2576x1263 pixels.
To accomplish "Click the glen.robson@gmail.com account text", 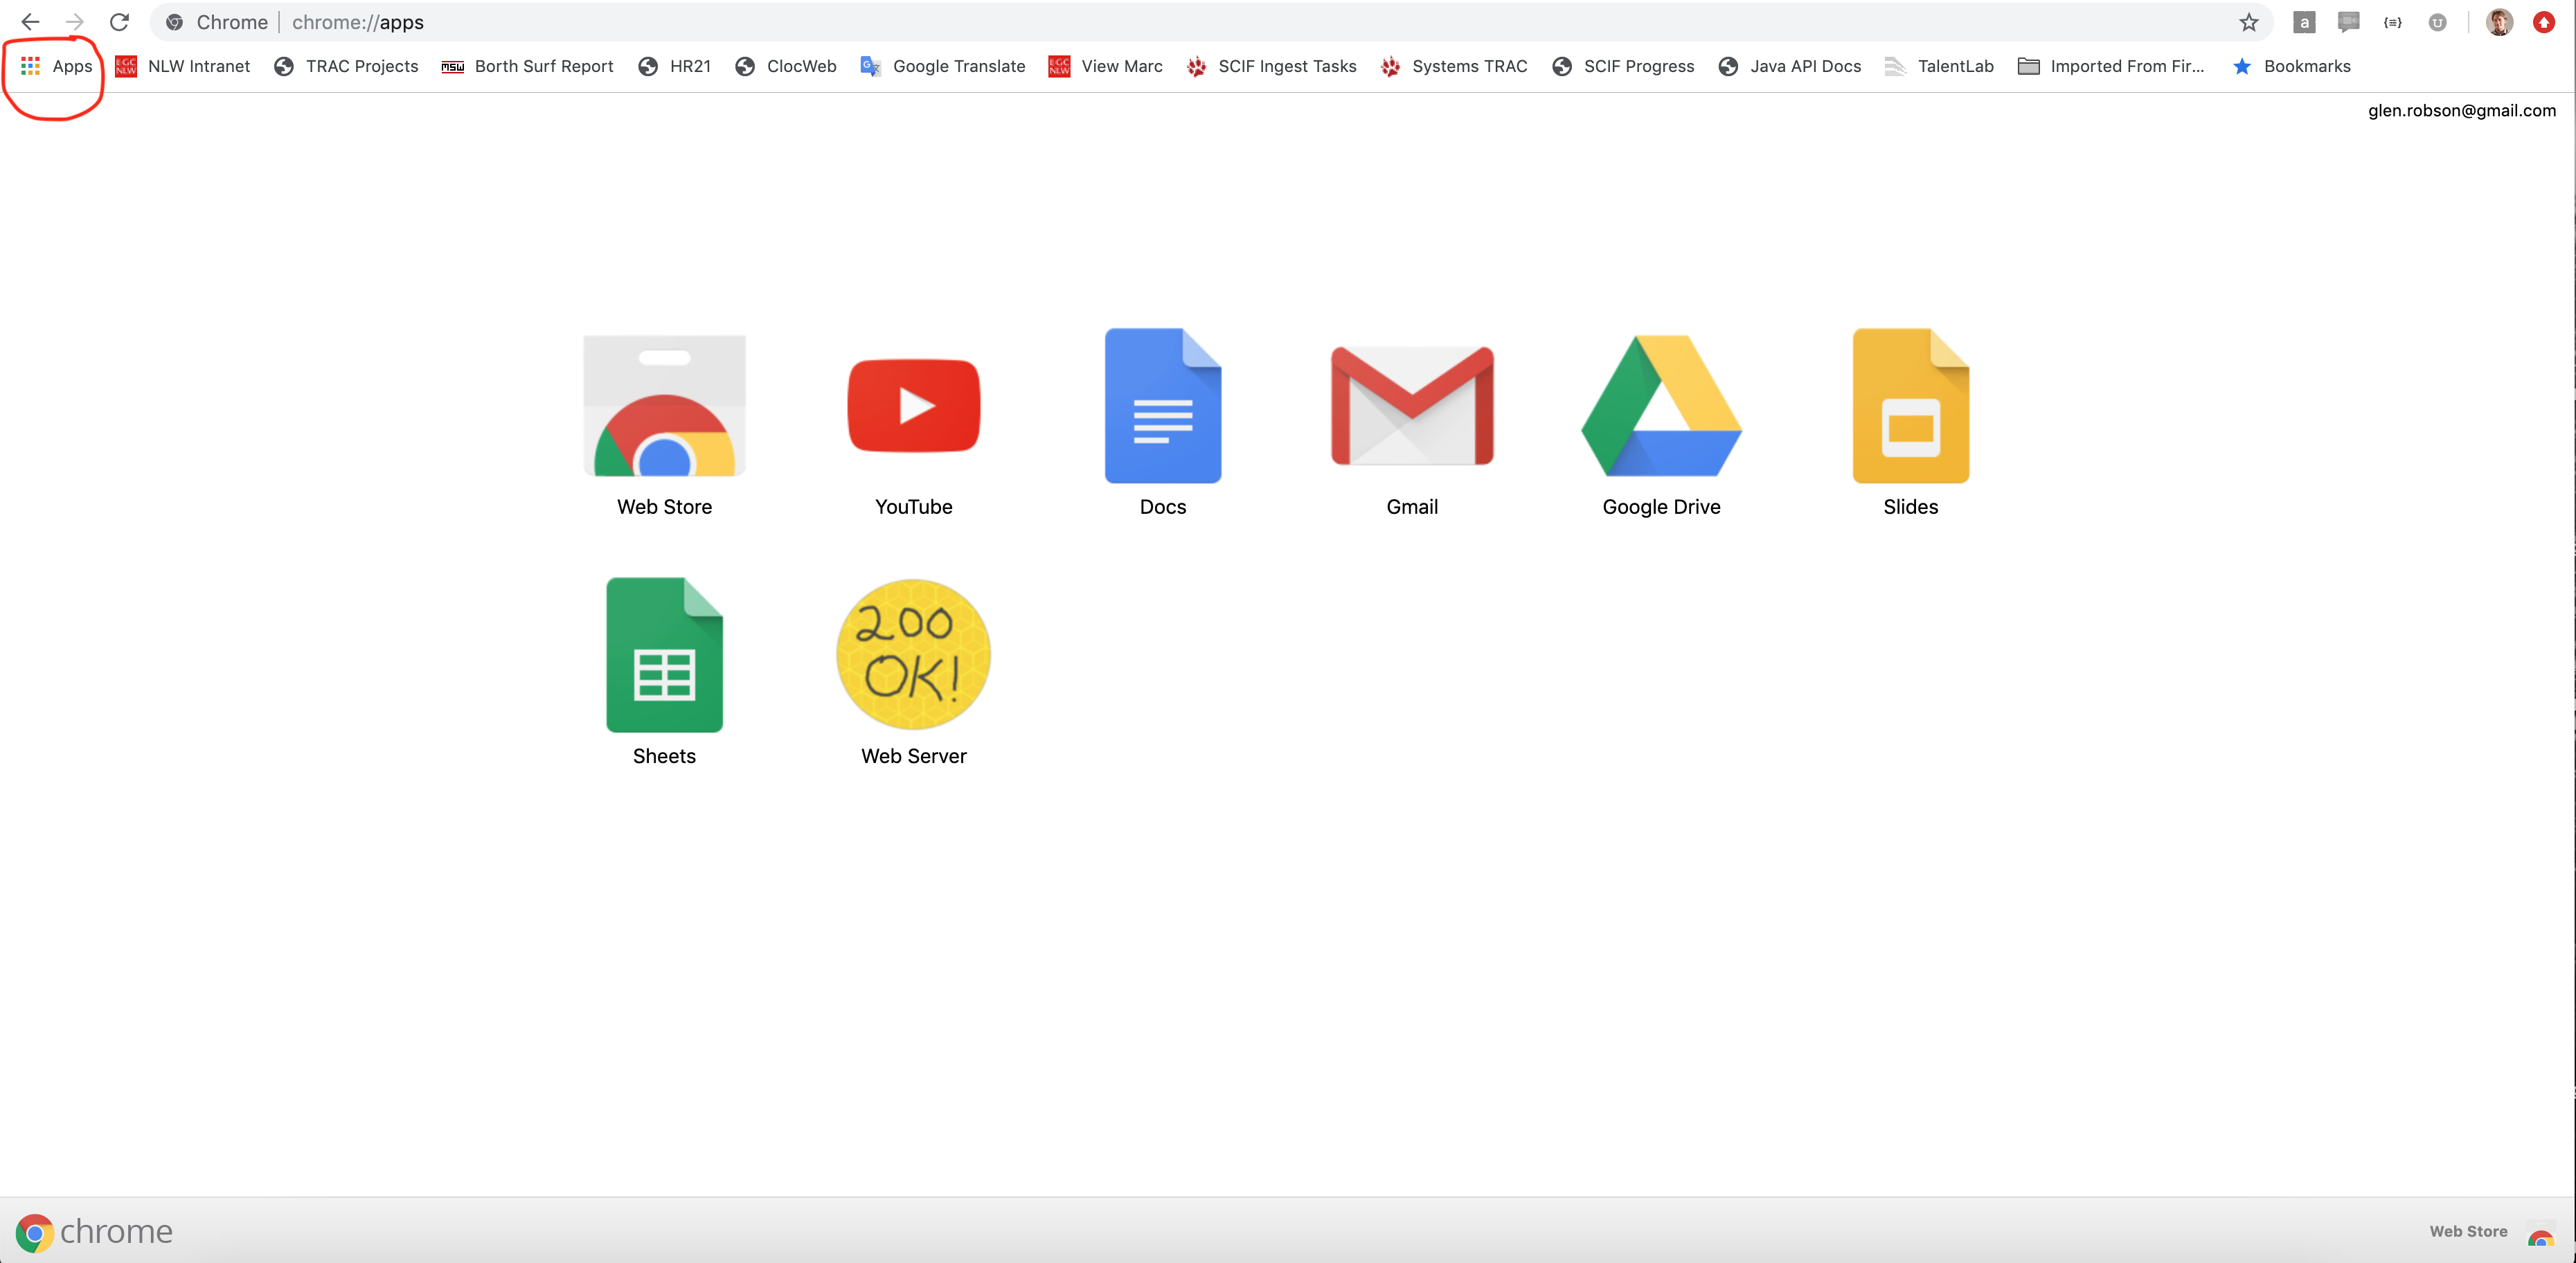I will click(x=2461, y=111).
